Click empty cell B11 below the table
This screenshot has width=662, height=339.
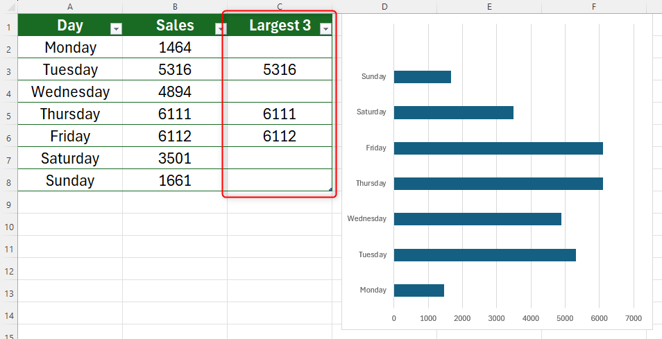coord(175,250)
